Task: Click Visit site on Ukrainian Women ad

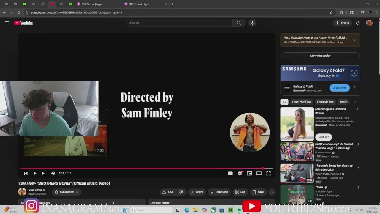Action: pyautogui.click(x=324, y=137)
